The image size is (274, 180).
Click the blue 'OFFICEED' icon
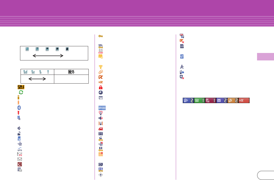click(x=102, y=108)
